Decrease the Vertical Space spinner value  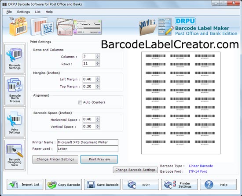coord(98,128)
